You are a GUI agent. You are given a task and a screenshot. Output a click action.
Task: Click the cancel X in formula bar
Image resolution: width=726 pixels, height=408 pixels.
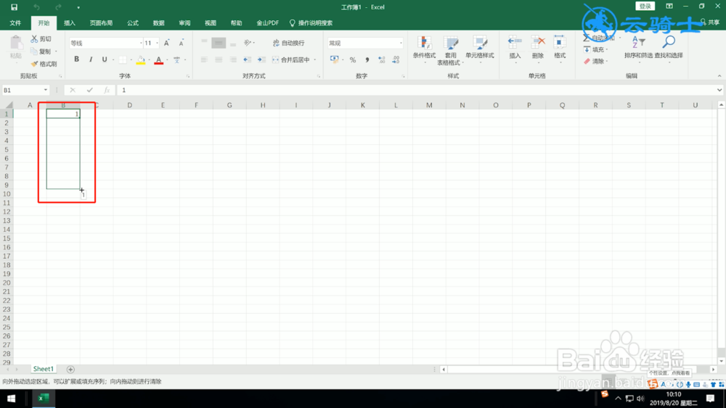click(x=73, y=90)
